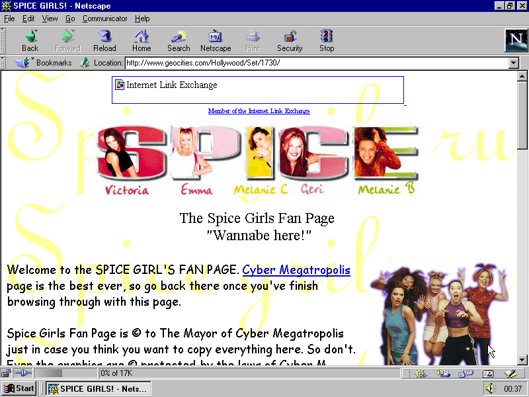Open Security info for the page

tap(290, 40)
